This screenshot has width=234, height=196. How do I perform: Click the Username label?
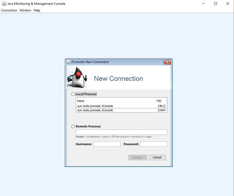pyautogui.click(x=84, y=144)
